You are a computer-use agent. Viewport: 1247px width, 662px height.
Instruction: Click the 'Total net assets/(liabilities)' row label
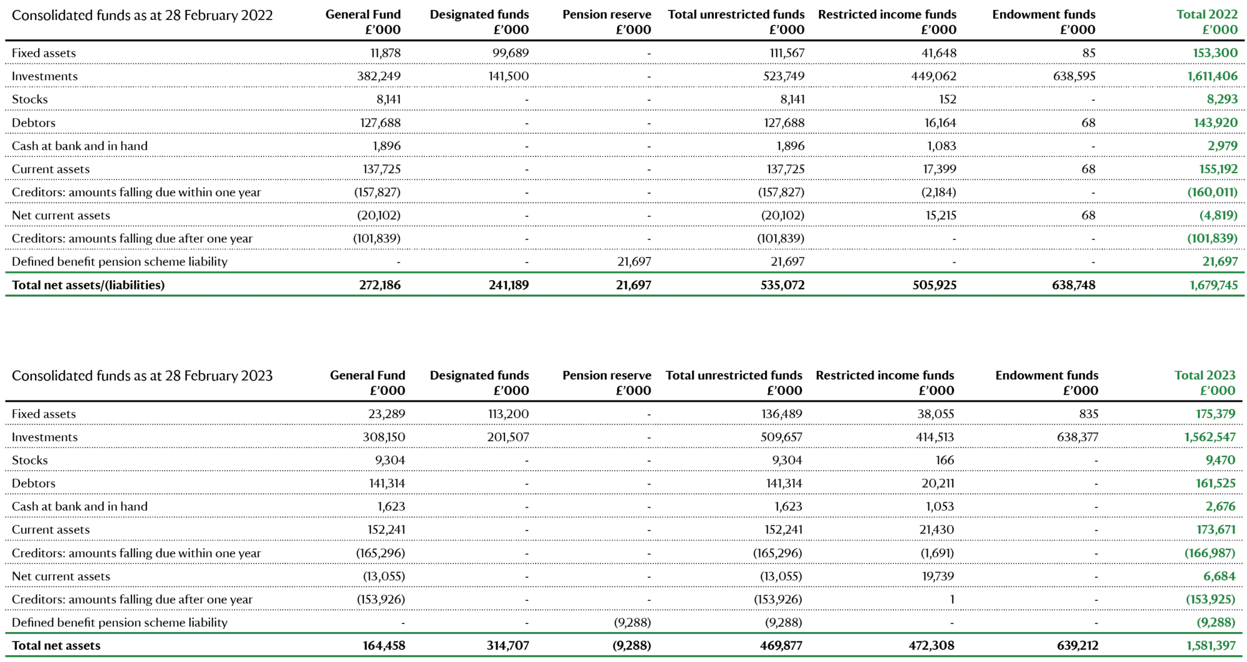88,285
